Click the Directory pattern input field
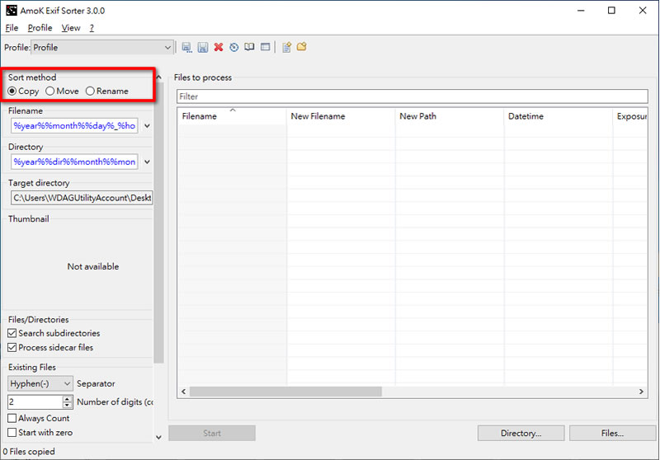 tap(74, 162)
